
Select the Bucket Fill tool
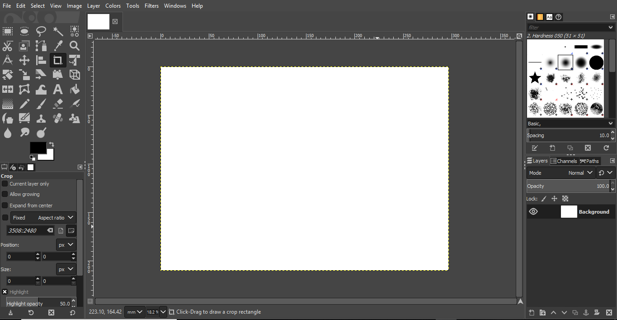coord(75,89)
